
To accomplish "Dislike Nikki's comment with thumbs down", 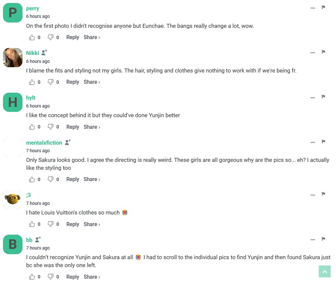I will [51, 82].
